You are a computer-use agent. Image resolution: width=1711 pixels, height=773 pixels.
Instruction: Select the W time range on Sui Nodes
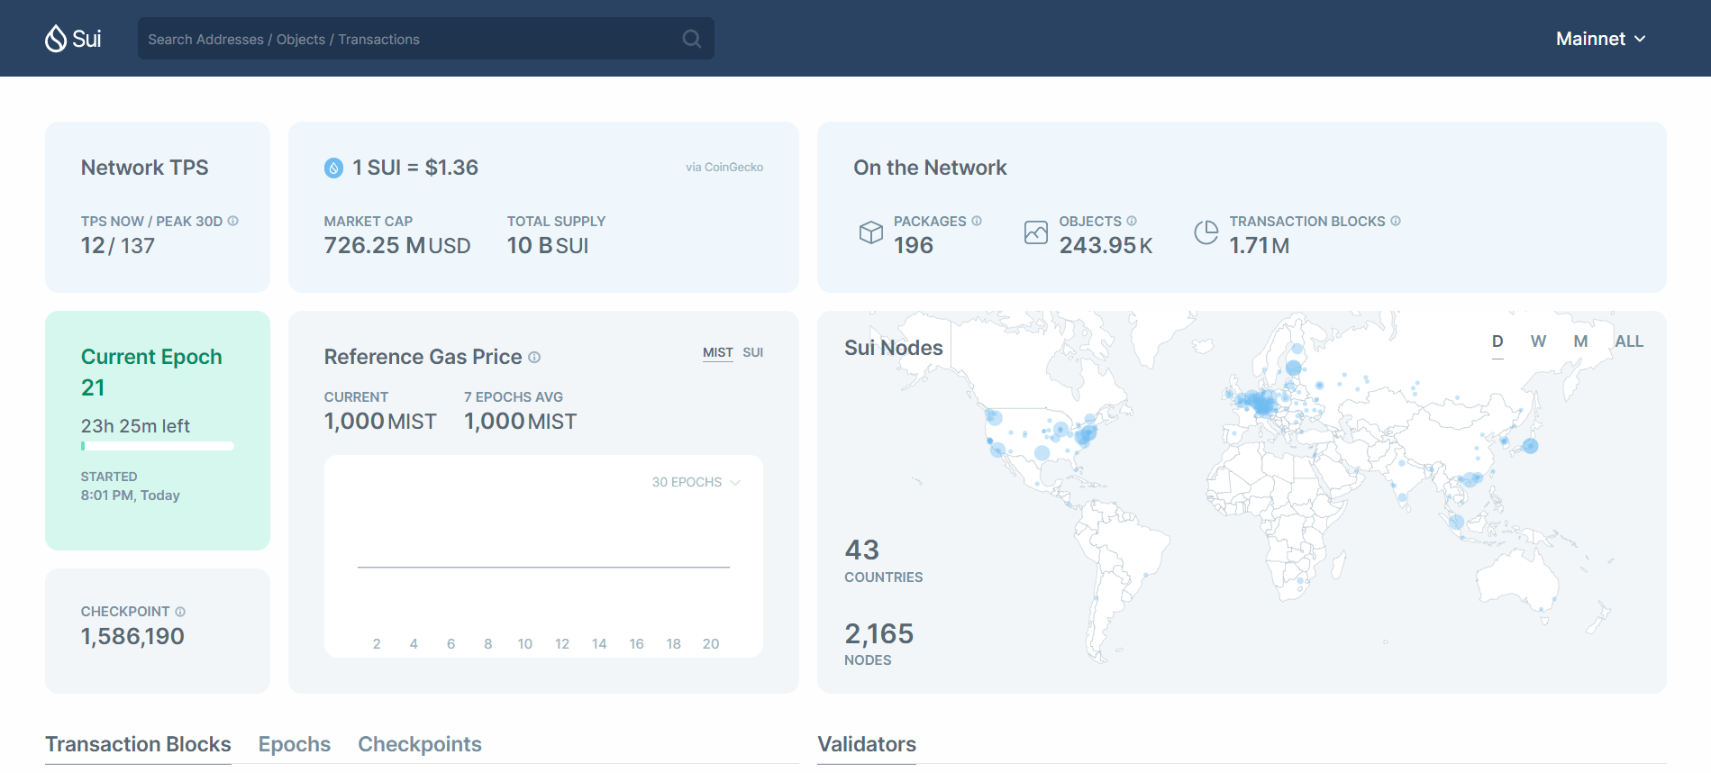click(x=1538, y=341)
